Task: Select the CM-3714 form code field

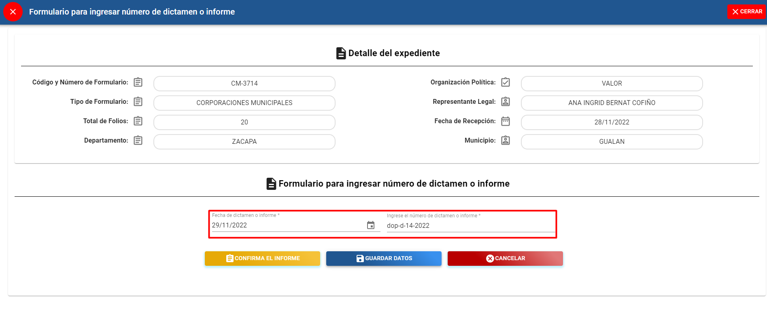Action: (244, 84)
